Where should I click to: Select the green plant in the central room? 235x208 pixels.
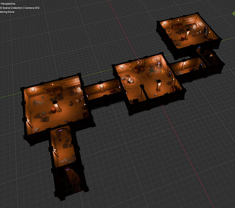tap(151, 71)
